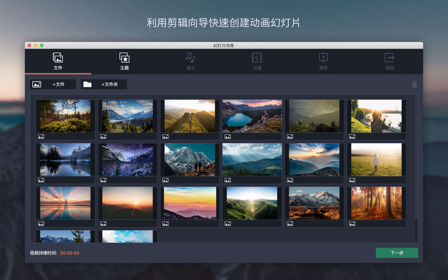This screenshot has height=280, width=448.
Task: Click the 预览 (Preview) projector icon
Action: tap(323, 58)
